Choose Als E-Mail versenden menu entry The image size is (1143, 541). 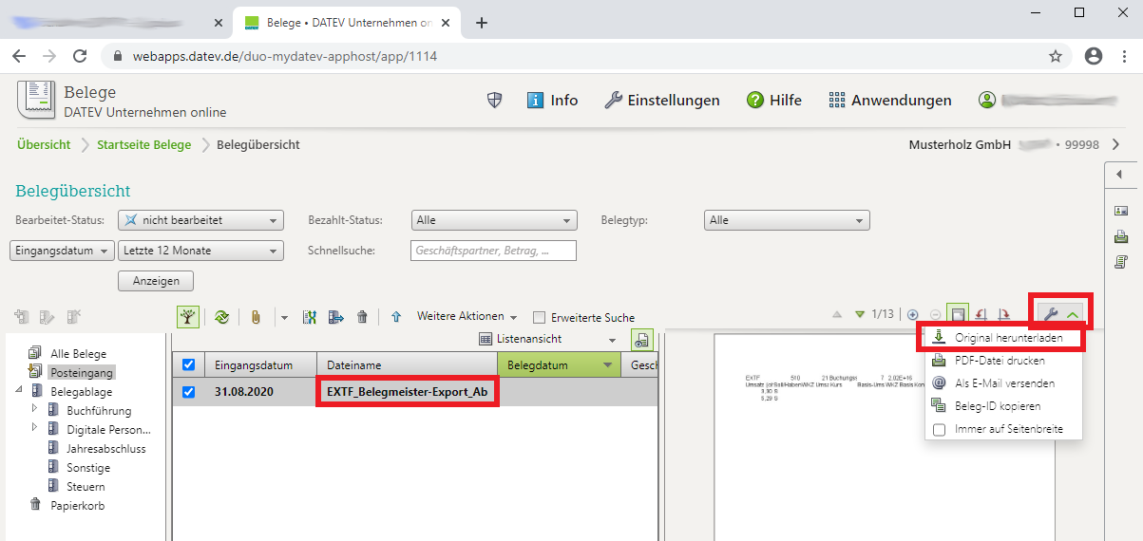(x=1004, y=383)
